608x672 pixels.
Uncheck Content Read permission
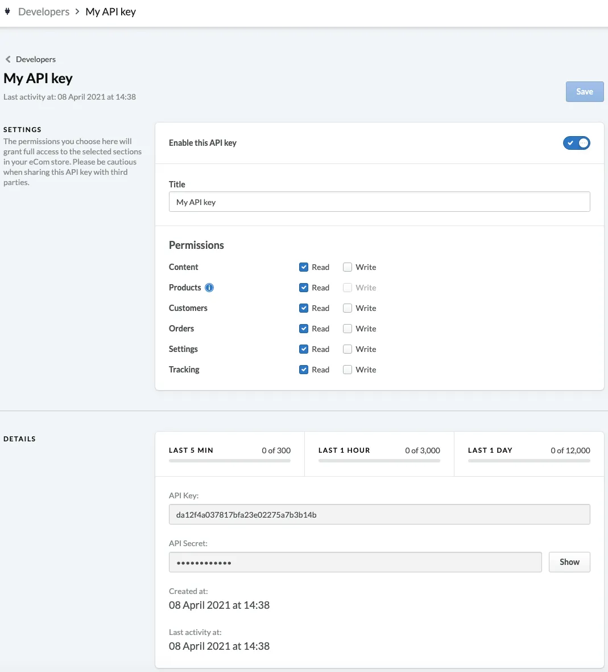(304, 267)
